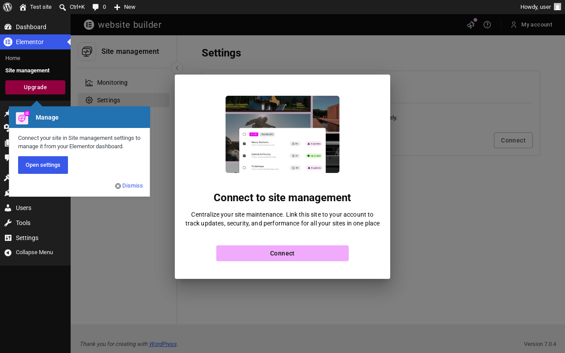Click the Dashboard gauge icon
This screenshot has width=565, height=353.
pos(8,27)
